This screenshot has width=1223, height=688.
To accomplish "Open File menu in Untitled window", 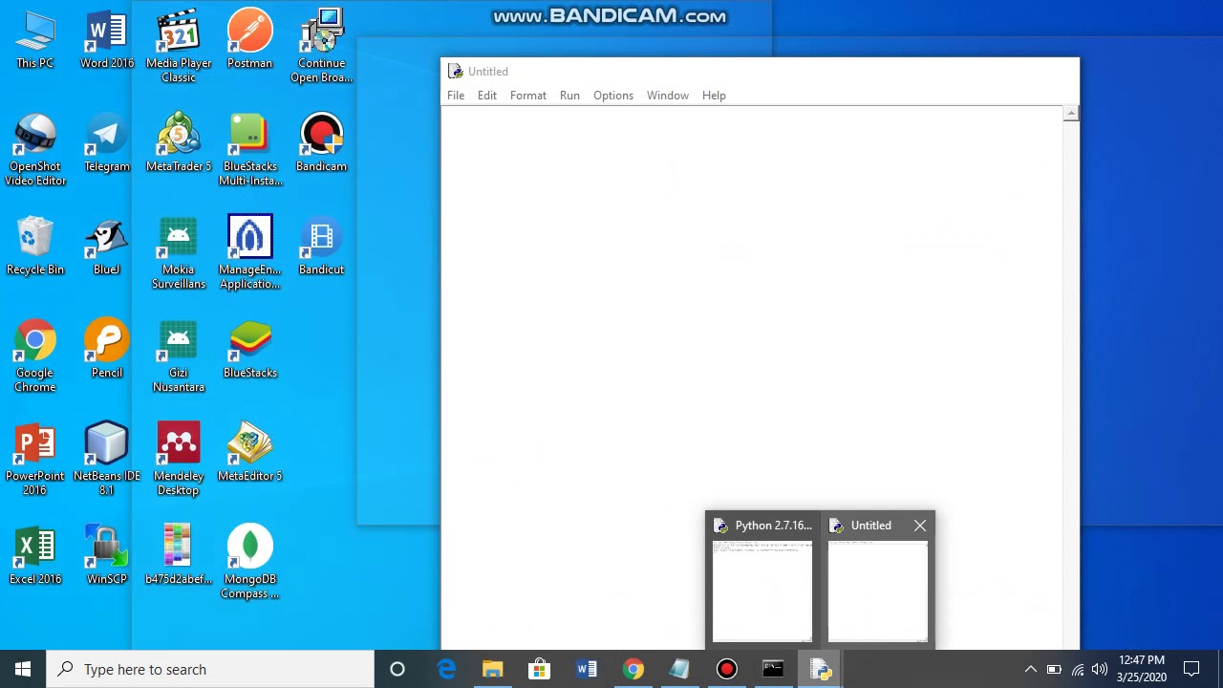I will [456, 96].
